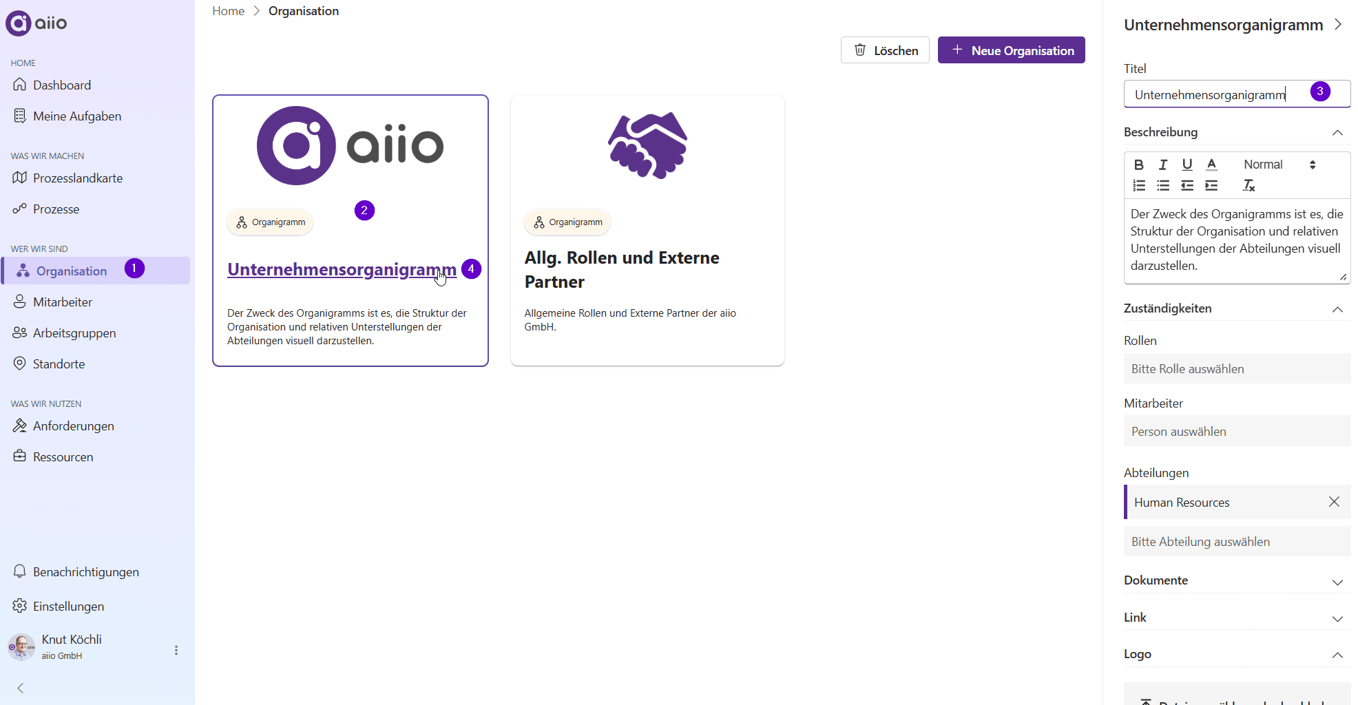1358x705 pixels.
Task: Open the Bitte Rolle auswählen dropdown
Action: pos(1237,369)
